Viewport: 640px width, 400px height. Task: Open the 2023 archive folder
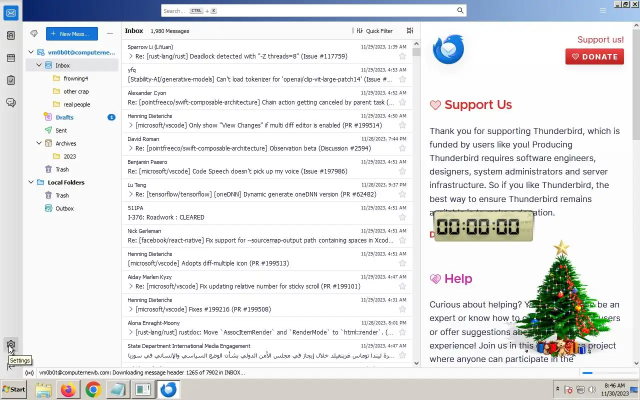click(72, 156)
